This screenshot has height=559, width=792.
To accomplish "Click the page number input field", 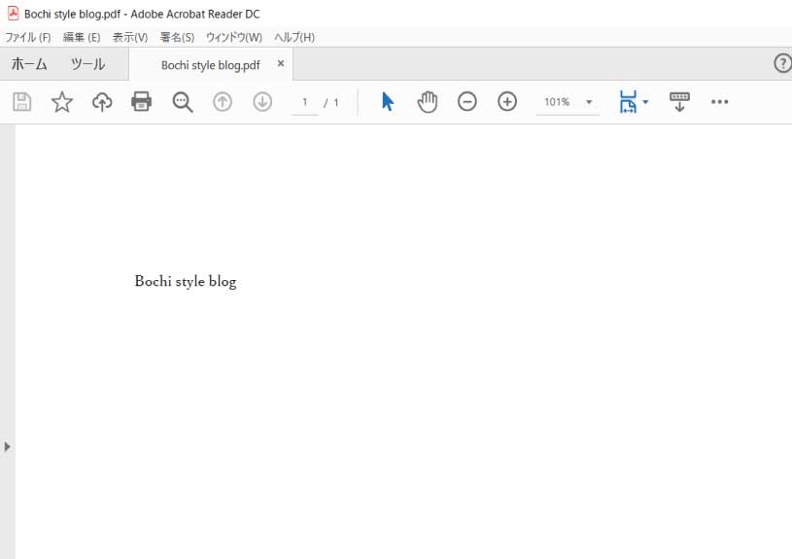I will tap(305, 102).
